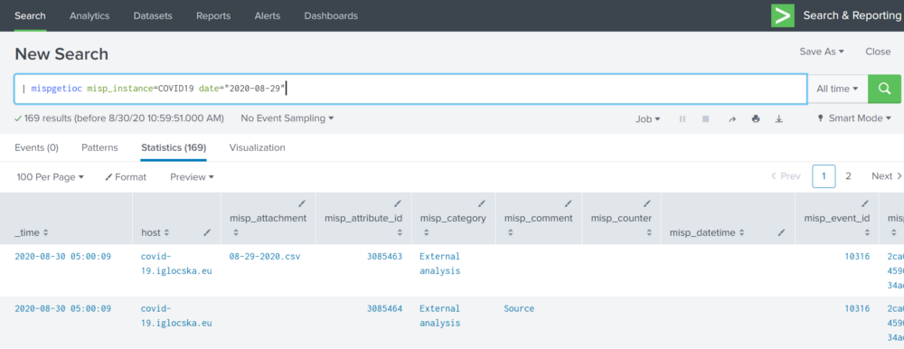Sort by misp_event_id column arrows

click(x=867, y=232)
